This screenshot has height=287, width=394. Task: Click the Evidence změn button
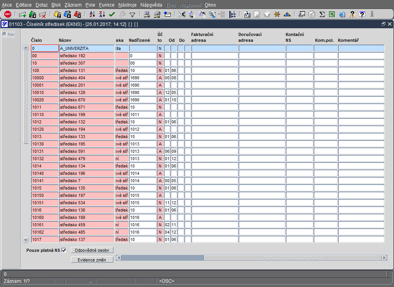click(92, 260)
